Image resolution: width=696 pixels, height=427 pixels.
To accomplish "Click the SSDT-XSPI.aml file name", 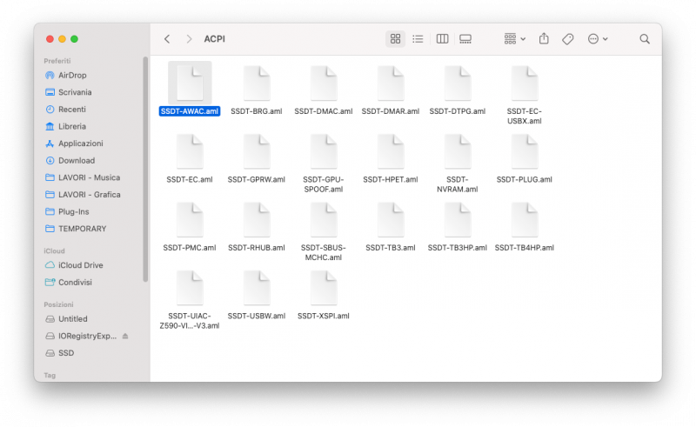I will [x=324, y=316].
